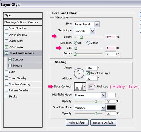The image size is (141, 132).
Task: Enable the Drop Shadow checkbox
Action: pyautogui.click(x=6, y=28)
